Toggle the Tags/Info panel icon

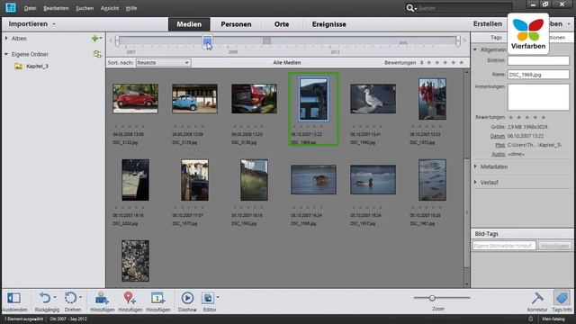pos(562,298)
